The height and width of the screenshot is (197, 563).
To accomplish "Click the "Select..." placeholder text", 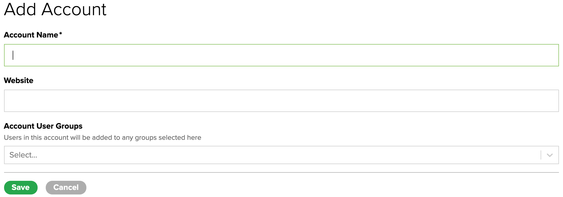I will pos(23,155).
